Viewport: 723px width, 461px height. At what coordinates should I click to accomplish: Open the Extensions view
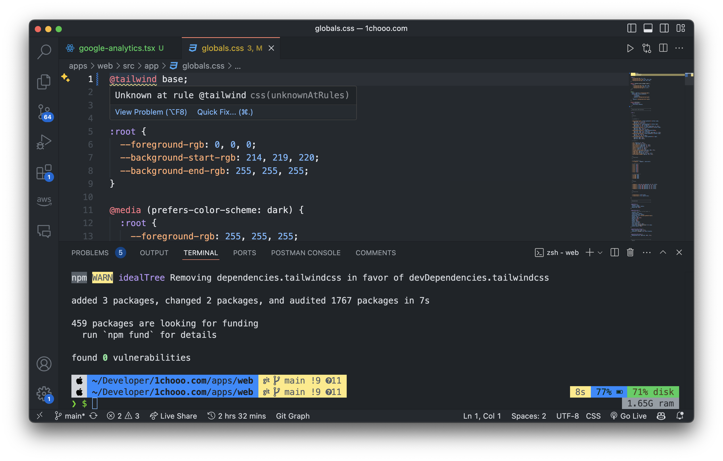click(x=44, y=172)
